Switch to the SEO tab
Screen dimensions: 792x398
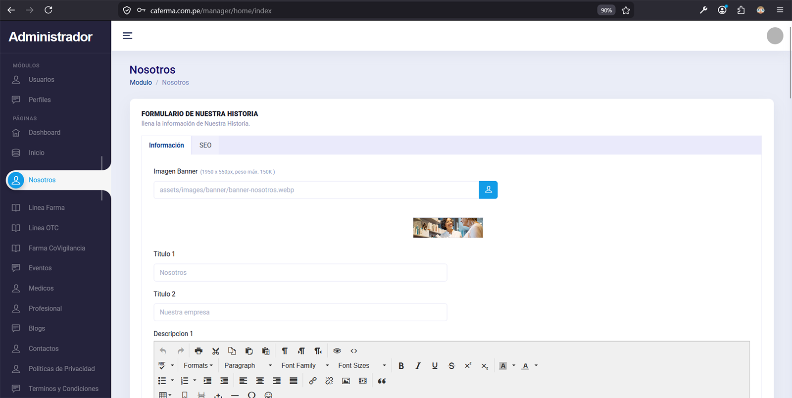[205, 145]
